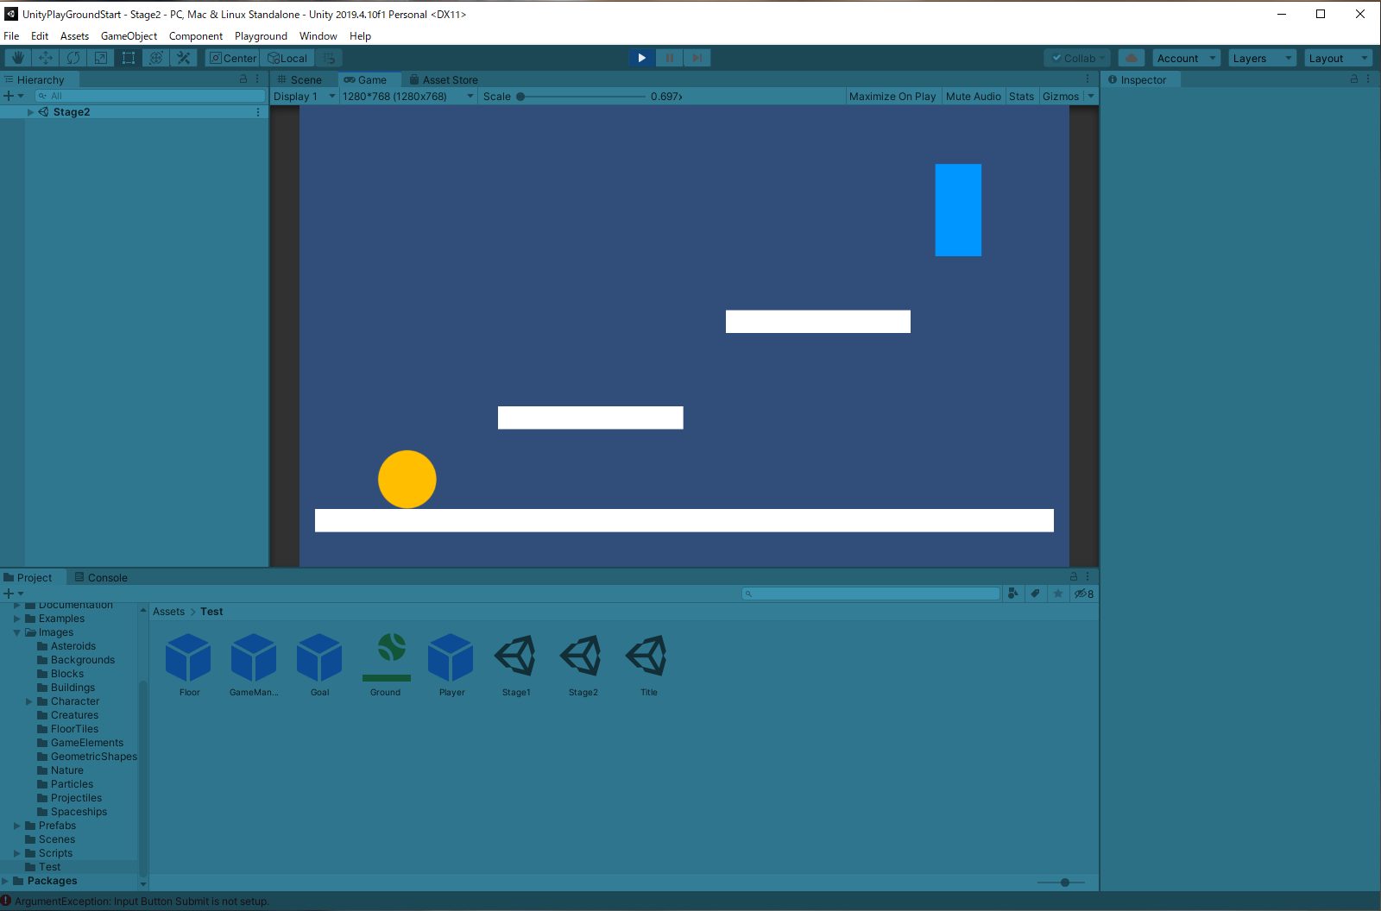
Task: Select the Rect tool
Action: click(x=128, y=58)
